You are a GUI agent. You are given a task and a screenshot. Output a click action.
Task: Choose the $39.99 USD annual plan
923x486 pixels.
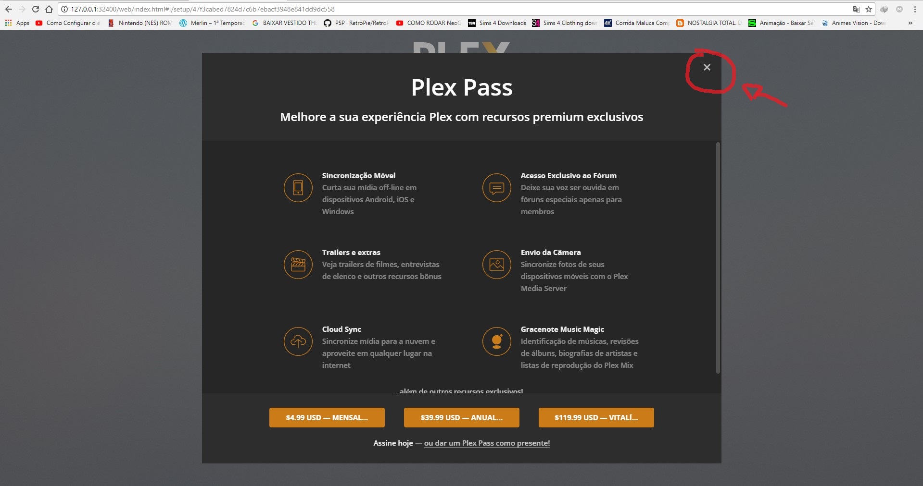462,417
